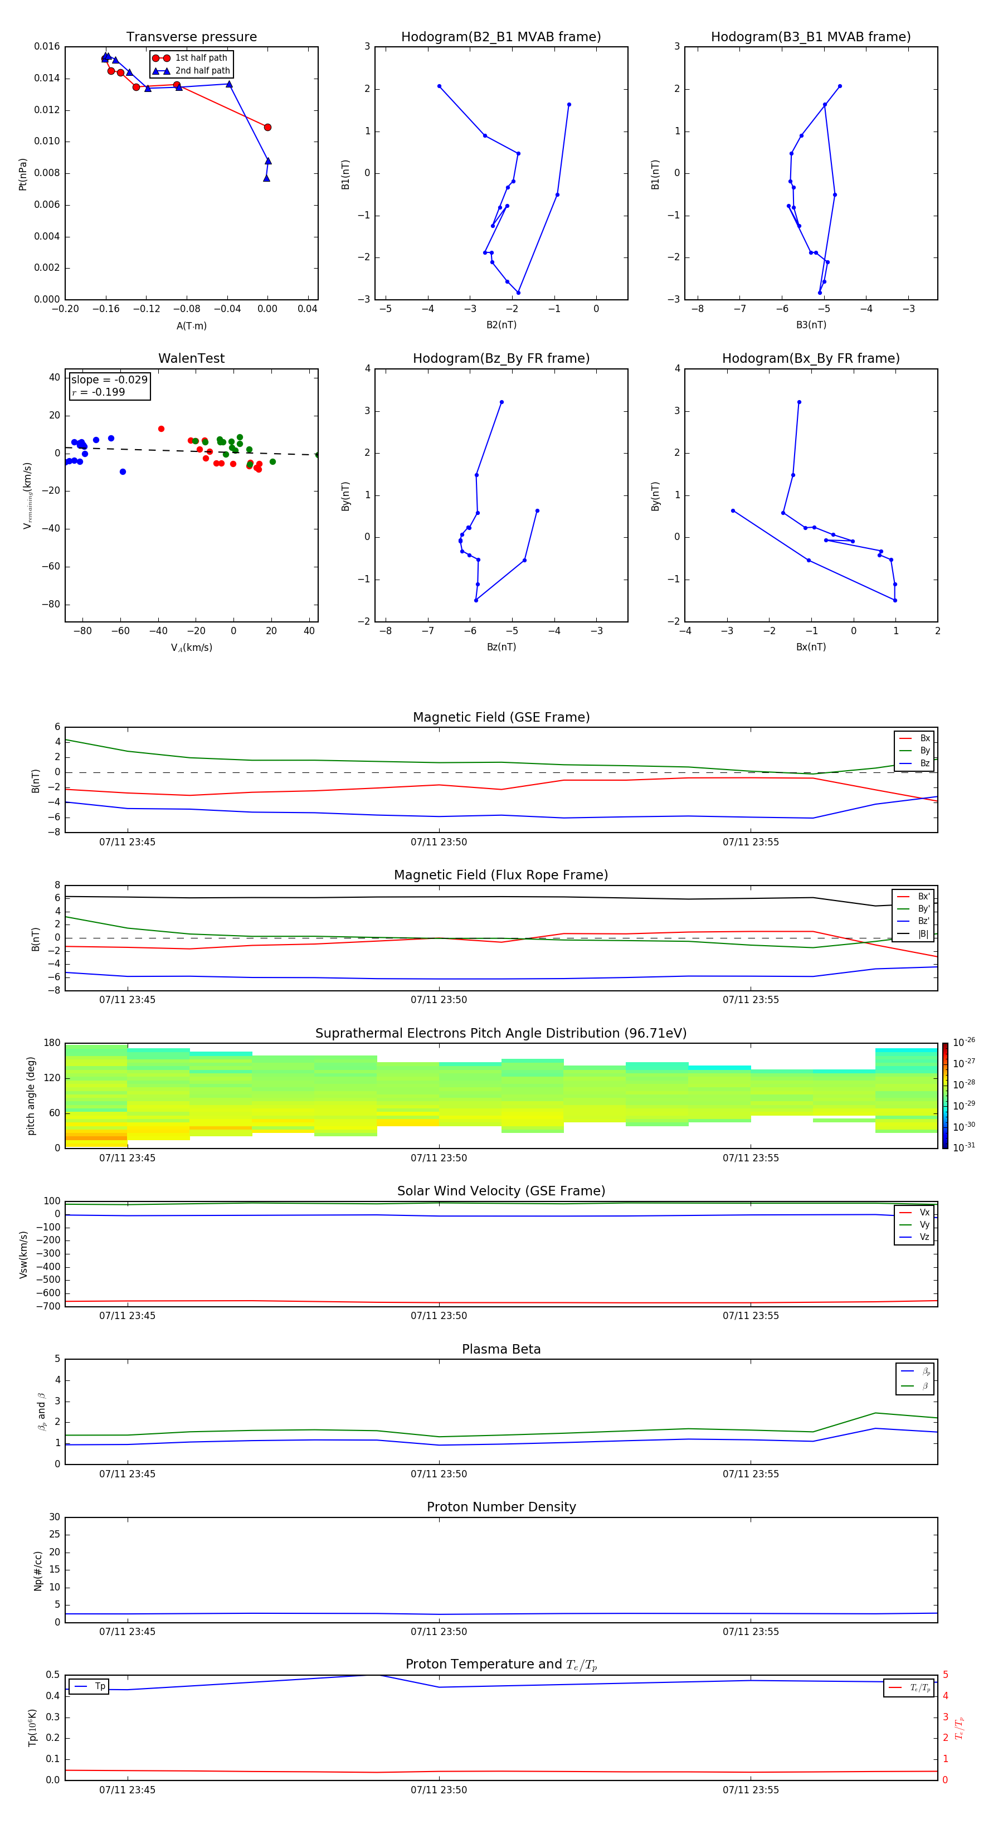This screenshot has height=1839, width=1003.
Task: Select Vx in the solar wind velocity legend
Action: point(914,1212)
